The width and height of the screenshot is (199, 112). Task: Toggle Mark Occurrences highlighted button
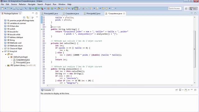(76, 8)
